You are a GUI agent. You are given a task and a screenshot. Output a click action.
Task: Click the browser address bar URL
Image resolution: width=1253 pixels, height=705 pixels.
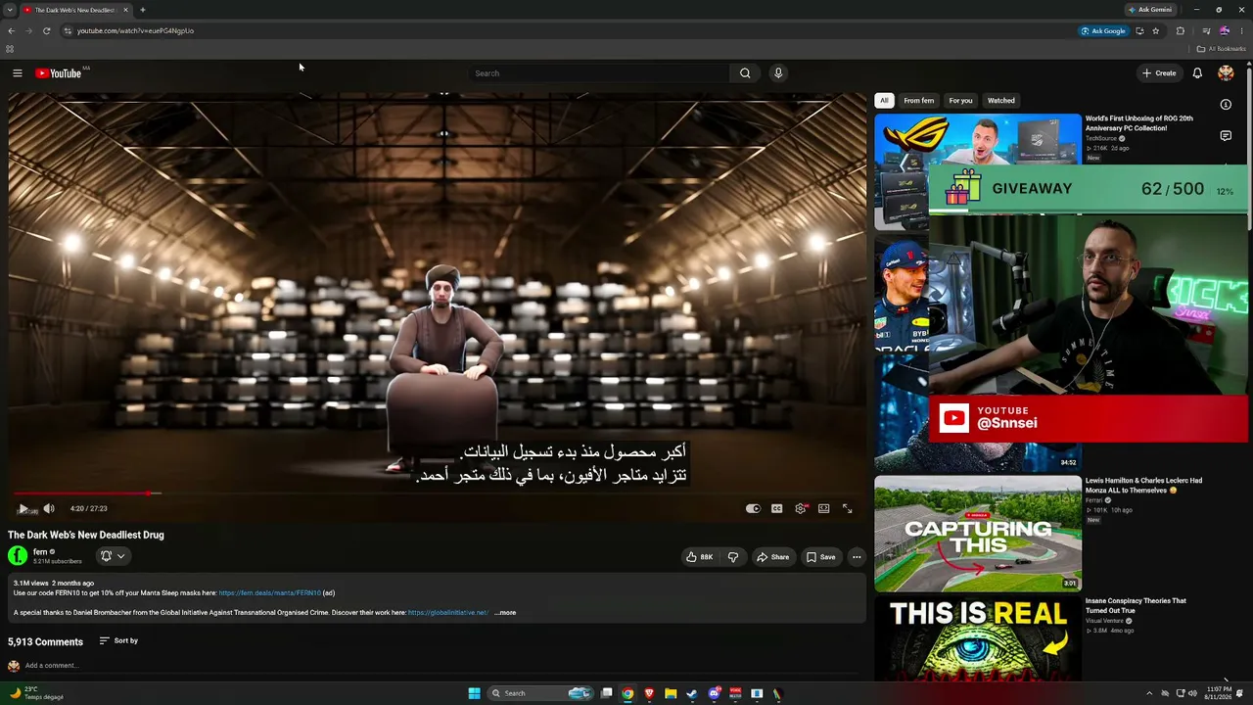click(x=135, y=30)
